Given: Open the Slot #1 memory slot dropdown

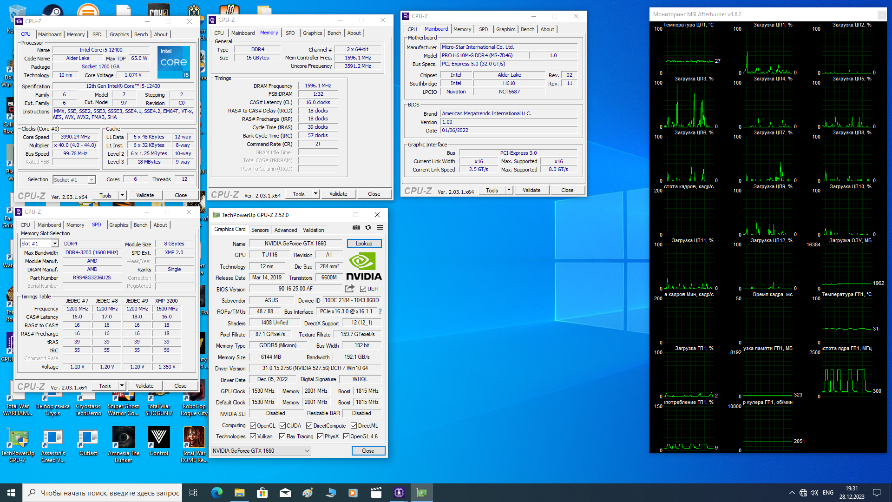Looking at the screenshot, I should coord(55,244).
